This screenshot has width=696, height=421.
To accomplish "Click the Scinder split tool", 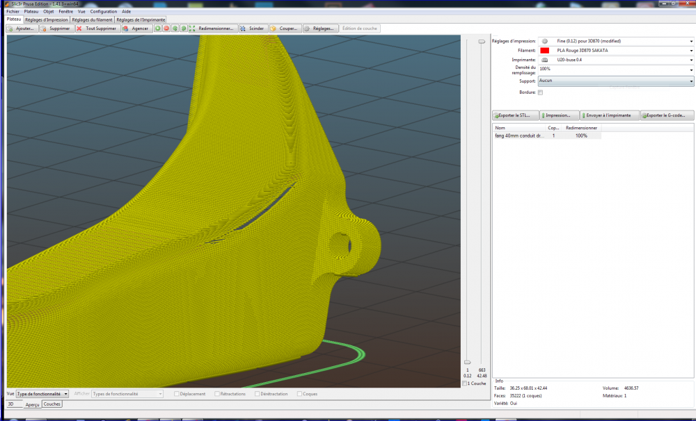I will 253,28.
